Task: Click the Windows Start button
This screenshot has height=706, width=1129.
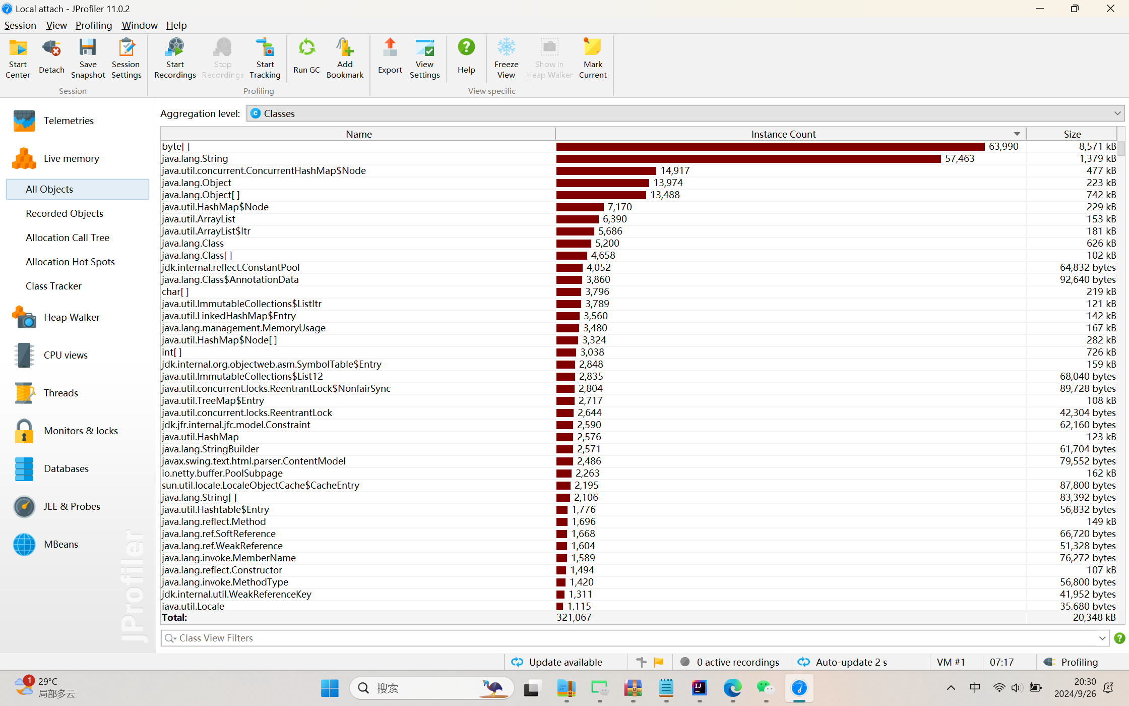Action: click(330, 688)
